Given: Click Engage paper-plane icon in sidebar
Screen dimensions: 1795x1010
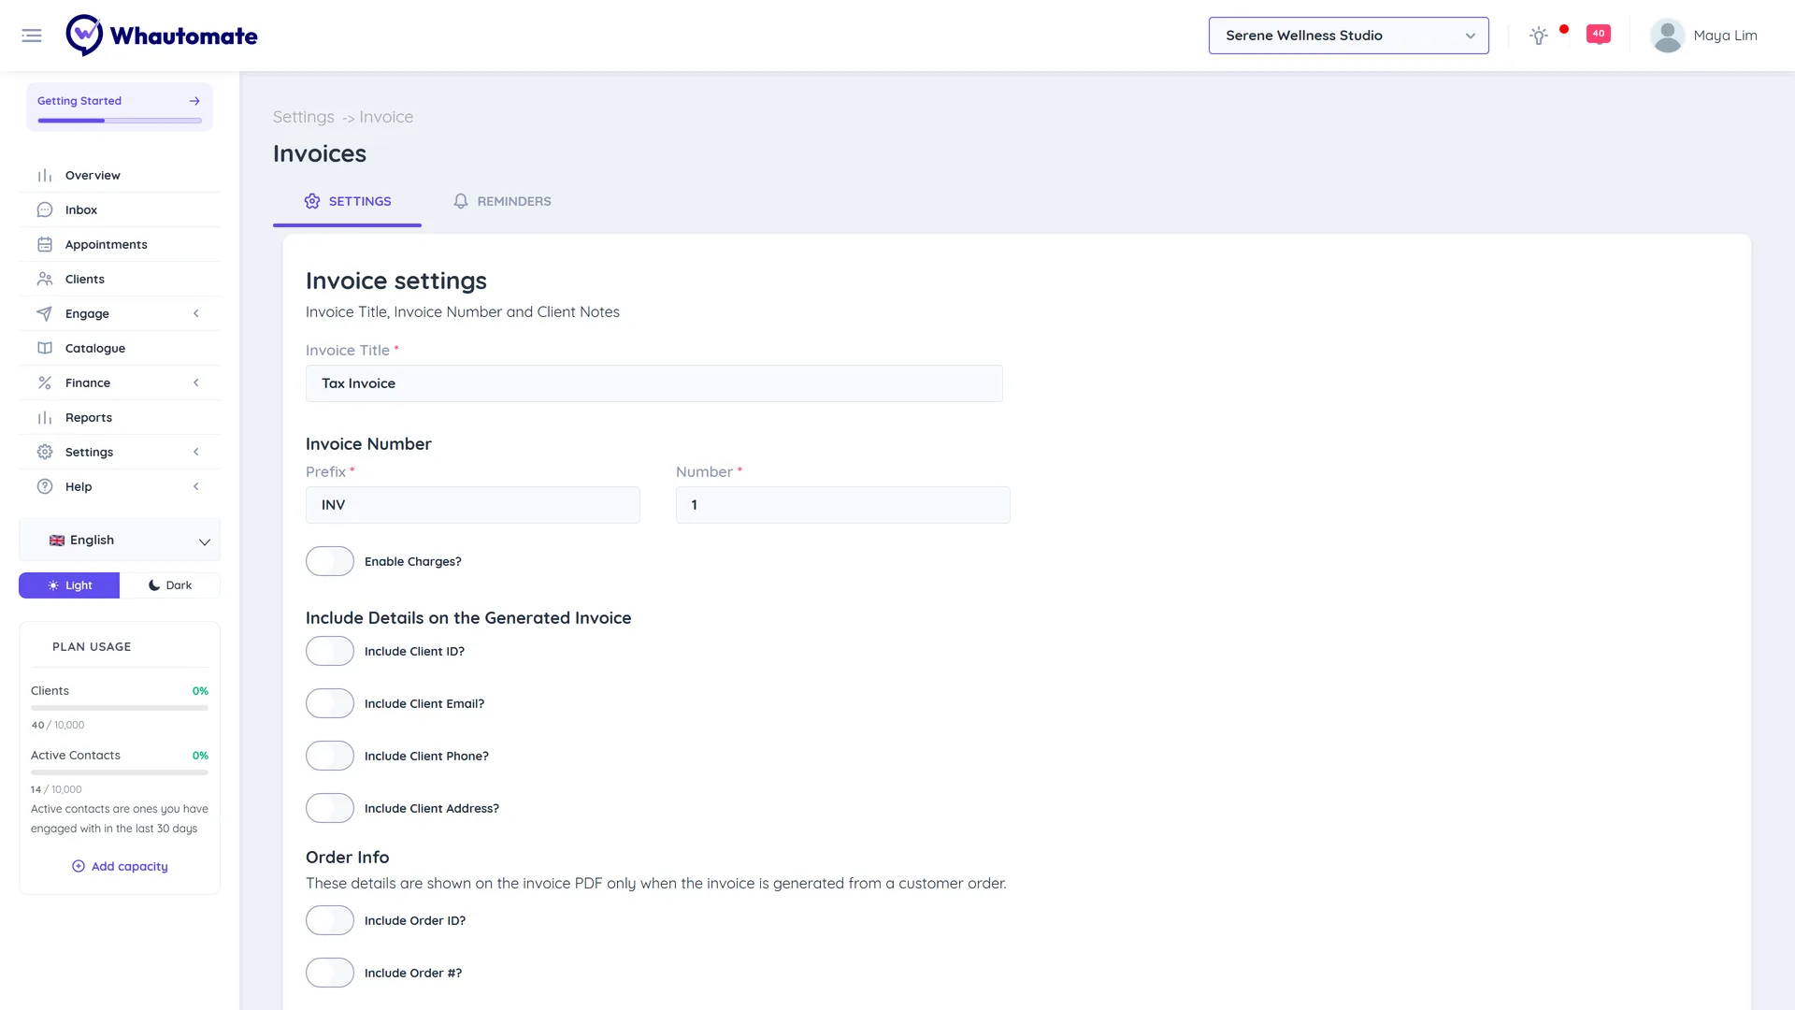Looking at the screenshot, I should click(45, 314).
